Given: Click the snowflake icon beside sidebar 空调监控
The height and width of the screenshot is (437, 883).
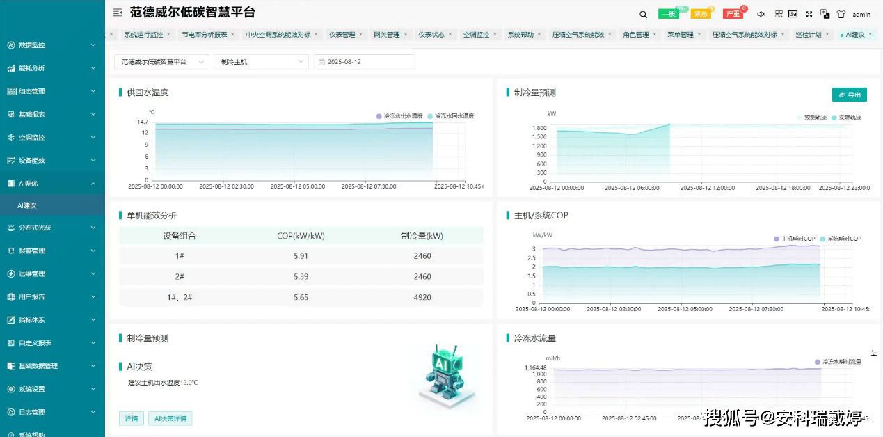Looking at the screenshot, I should click(11, 137).
